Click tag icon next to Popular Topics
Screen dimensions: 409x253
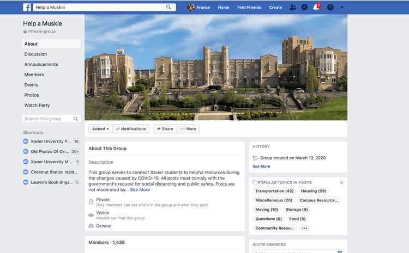click(255, 182)
